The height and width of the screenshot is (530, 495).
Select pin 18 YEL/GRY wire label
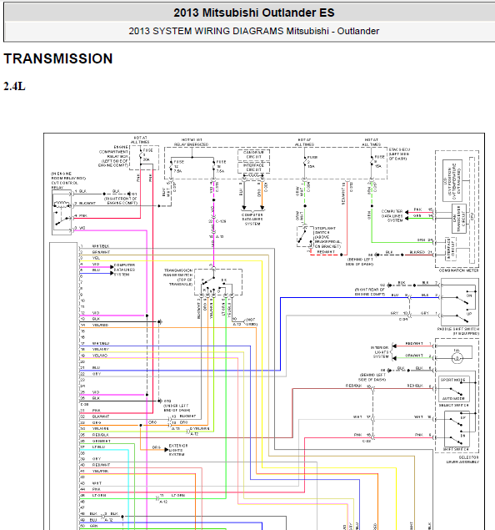pyautogui.click(x=100, y=349)
